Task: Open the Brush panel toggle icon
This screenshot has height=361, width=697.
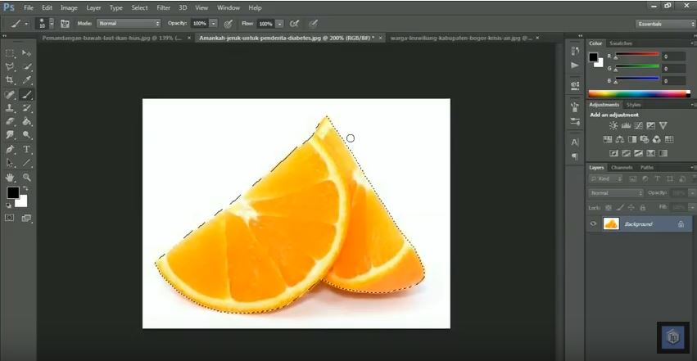Action: click(65, 24)
